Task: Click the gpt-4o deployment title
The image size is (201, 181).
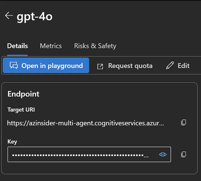Action: click(x=35, y=17)
